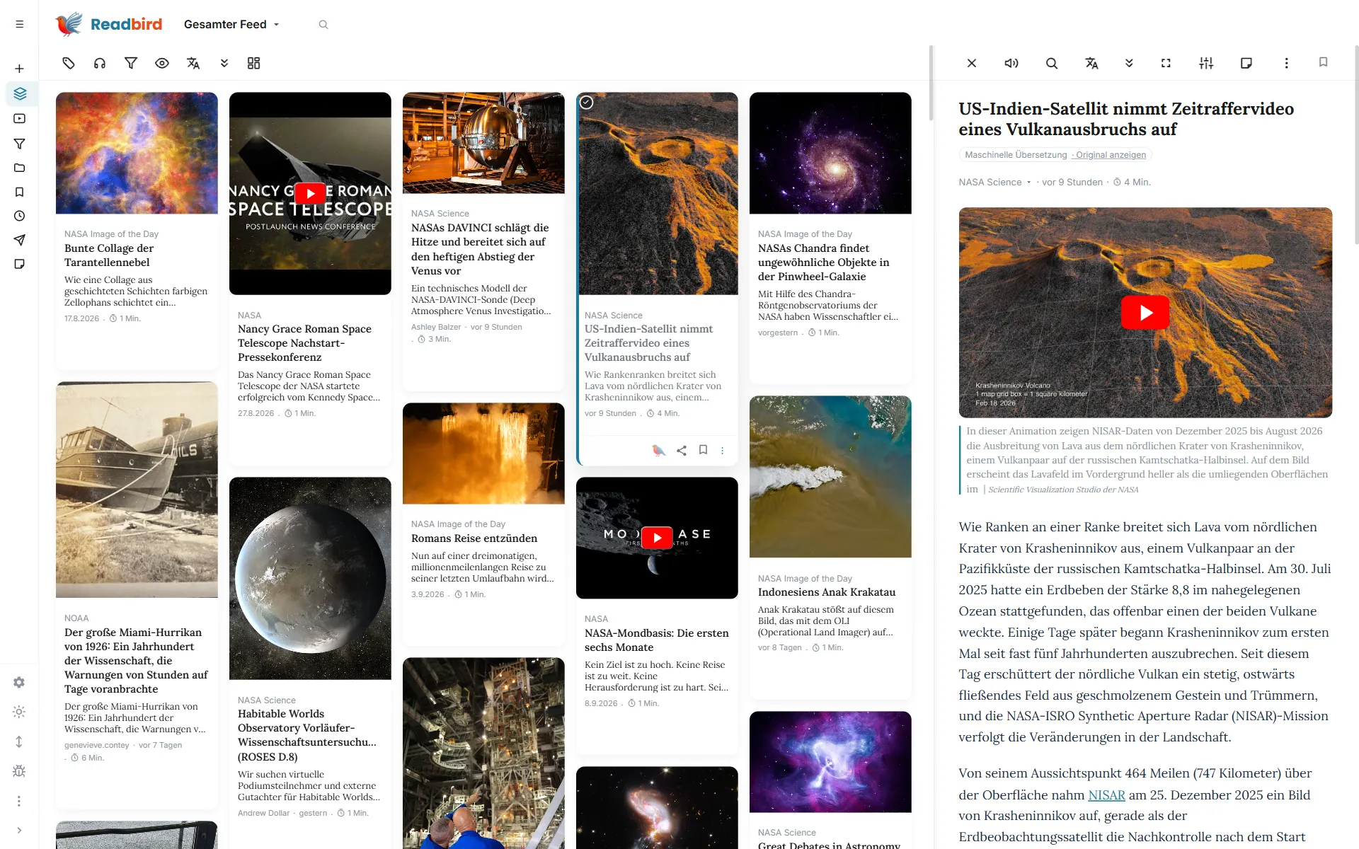Image resolution: width=1359 pixels, height=849 pixels.
Task: Add a new feed with plus icon
Action: coord(19,69)
